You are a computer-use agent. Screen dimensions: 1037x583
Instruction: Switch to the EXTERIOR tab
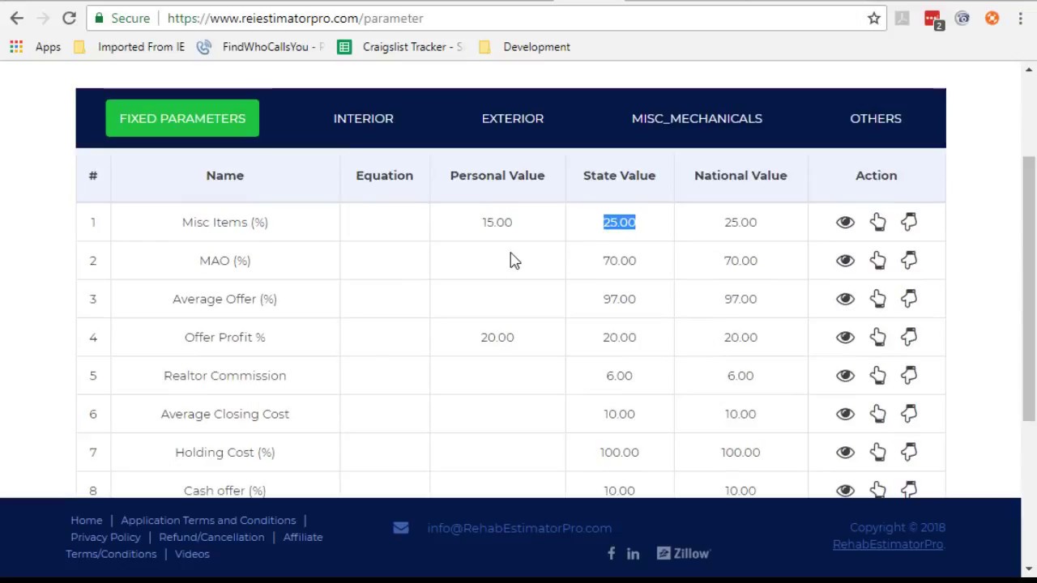[x=512, y=118]
